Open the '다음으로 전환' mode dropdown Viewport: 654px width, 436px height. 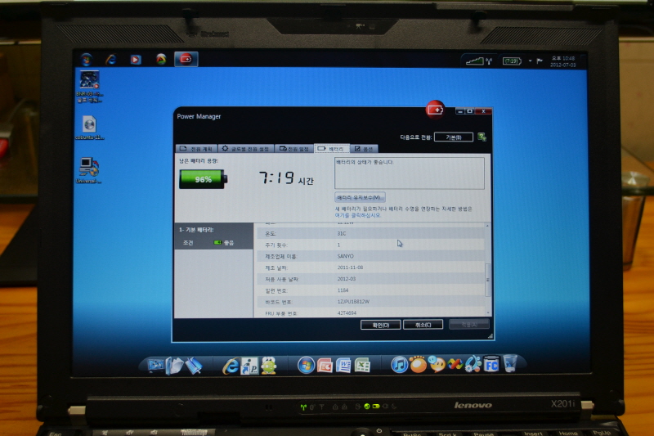click(454, 137)
